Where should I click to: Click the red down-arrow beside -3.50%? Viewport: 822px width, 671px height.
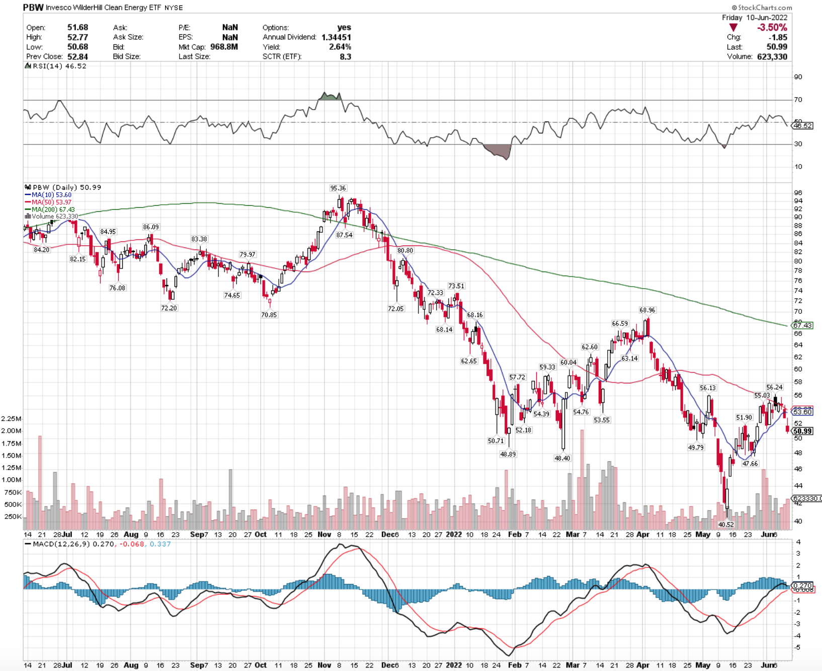[733, 28]
